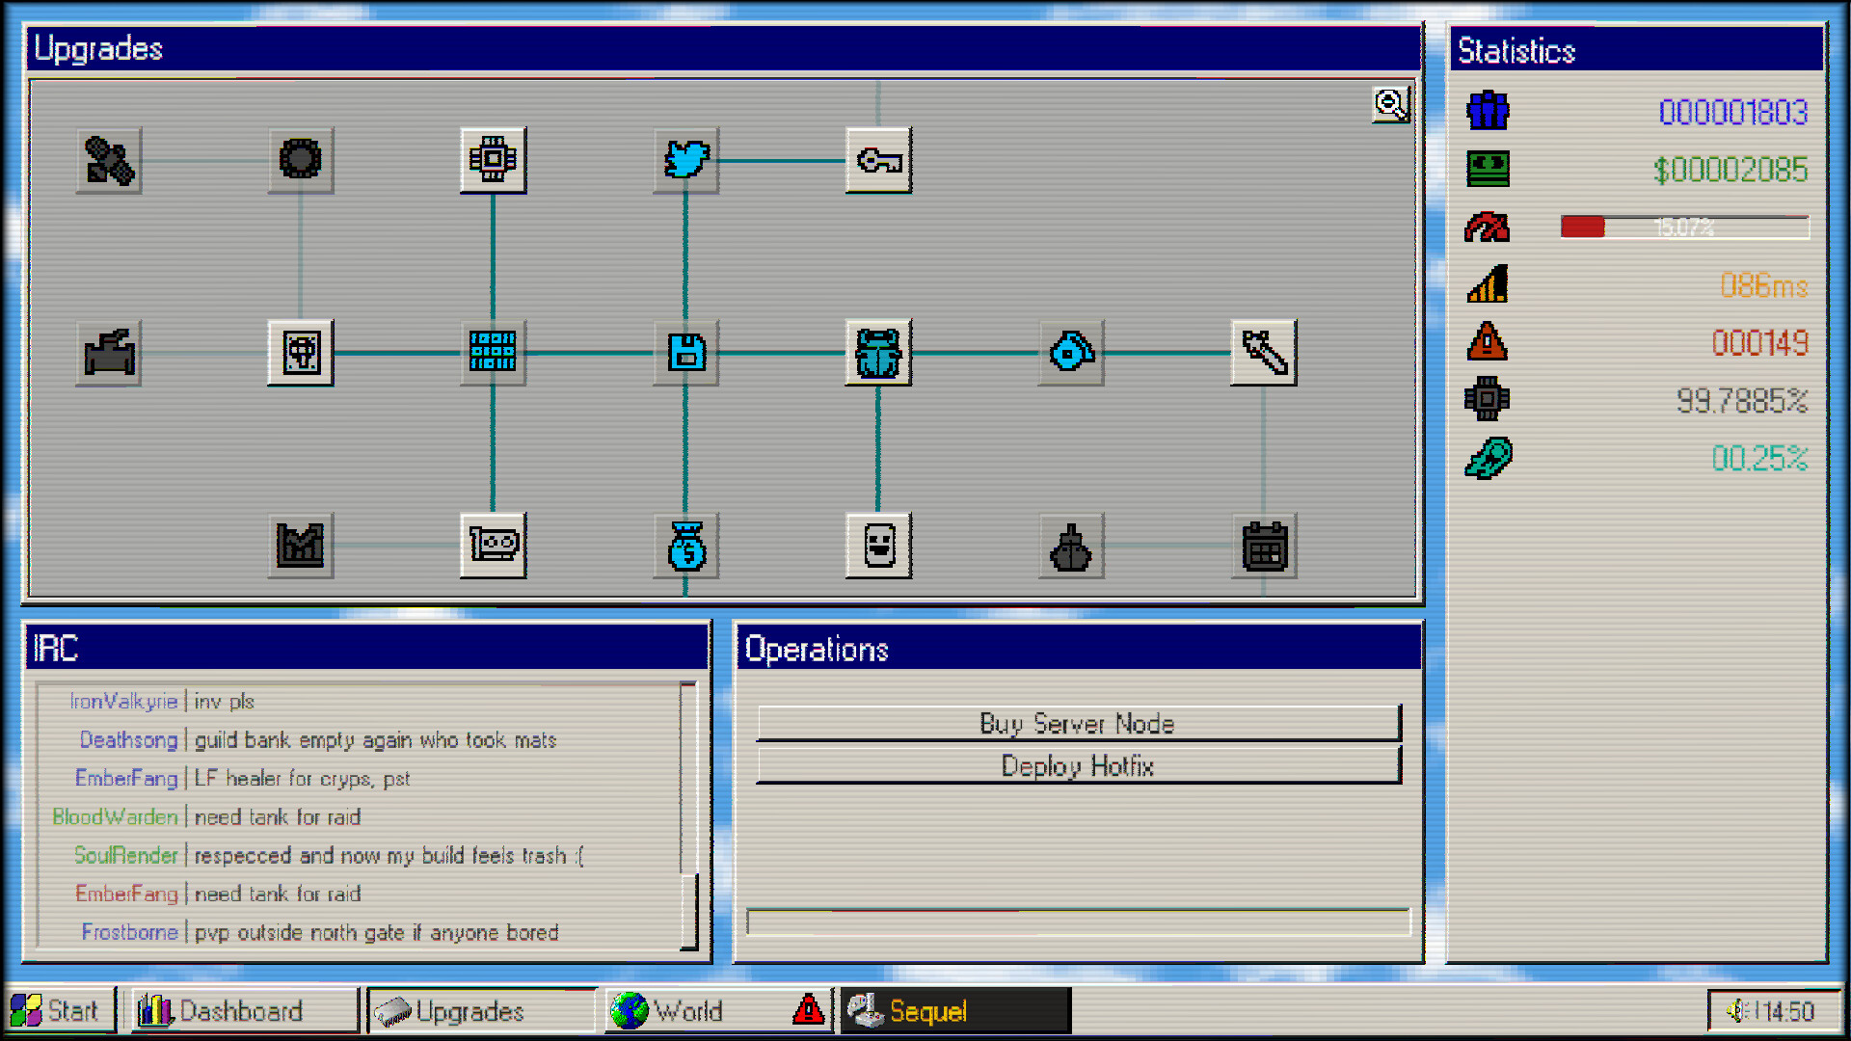Viewport: 1851px width, 1041px height.
Task: Click the money bag upgrade node
Action: pos(685,546)
